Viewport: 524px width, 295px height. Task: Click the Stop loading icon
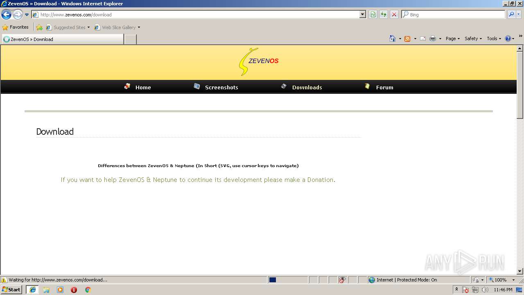394,14
